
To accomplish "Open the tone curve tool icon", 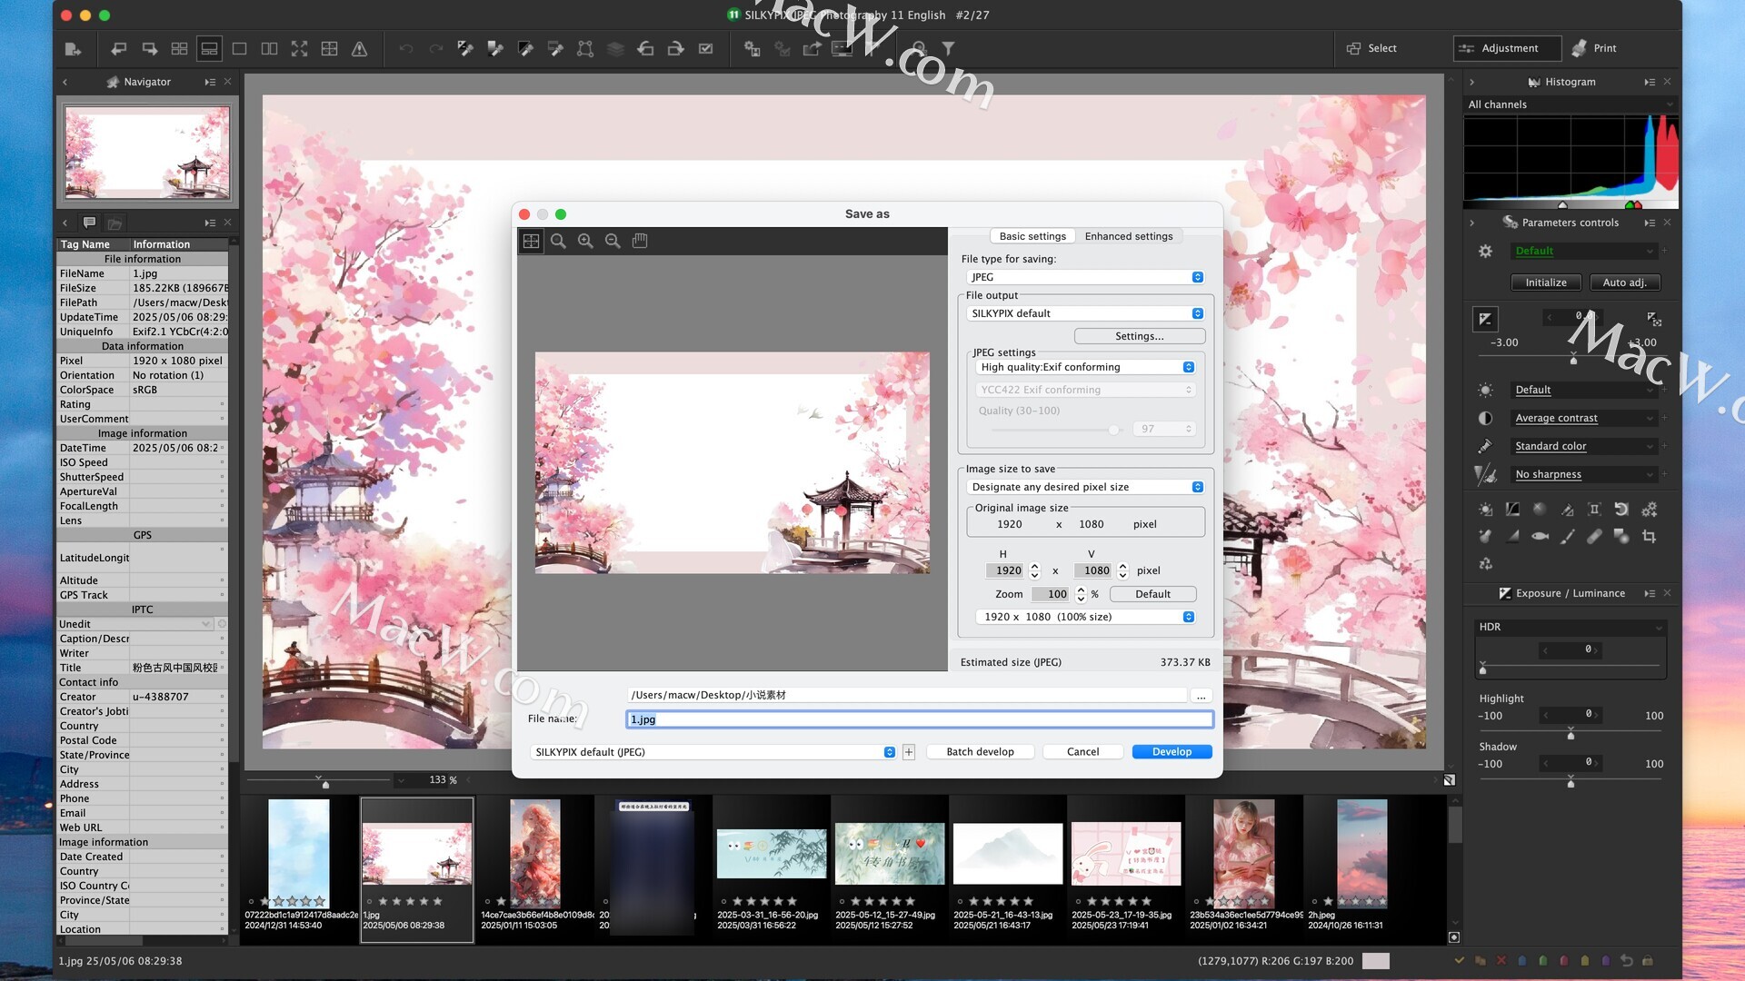I will (x=1512, y=510).
